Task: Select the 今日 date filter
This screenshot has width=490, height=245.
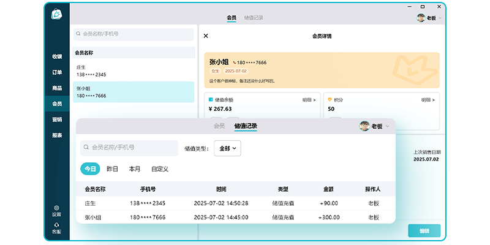Action: [90, 168]
